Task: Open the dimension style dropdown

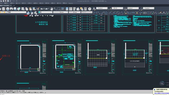Action: (x=117, y=8)
